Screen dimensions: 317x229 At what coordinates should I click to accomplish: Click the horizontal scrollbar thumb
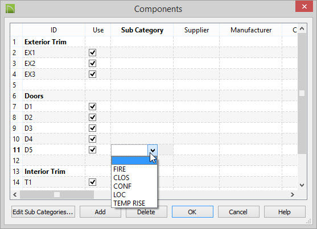(57, 194)
